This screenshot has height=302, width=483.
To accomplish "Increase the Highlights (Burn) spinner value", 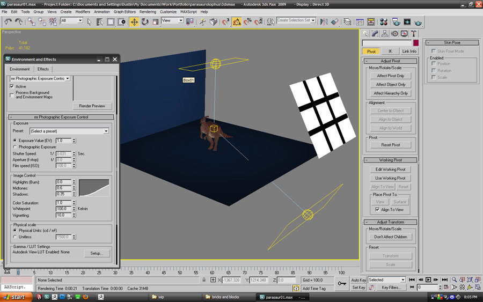I will pos(74,181).
